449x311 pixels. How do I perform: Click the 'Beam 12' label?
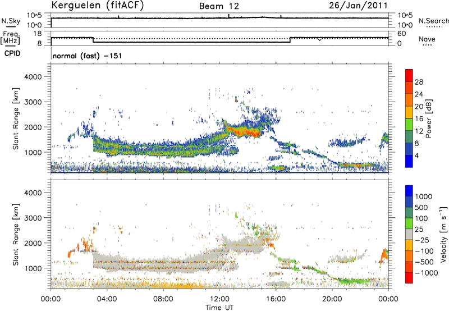(219, 6)
